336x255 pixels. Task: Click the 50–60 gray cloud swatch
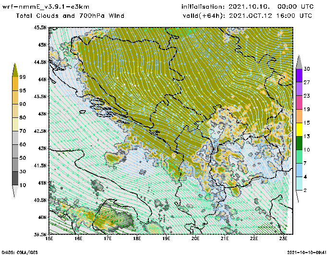[15, 152]
